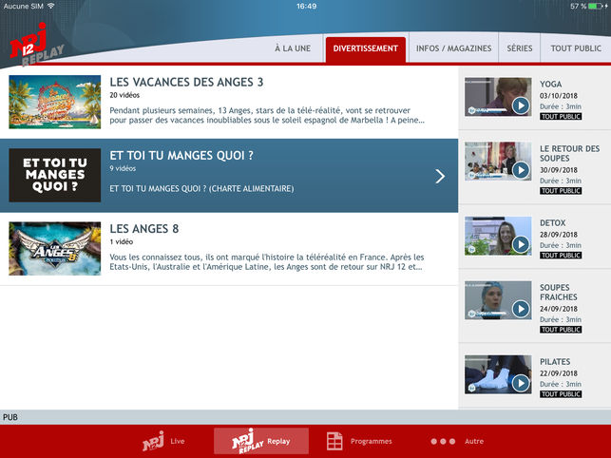Switch to the SÉRIES tab

pos(520,48)
